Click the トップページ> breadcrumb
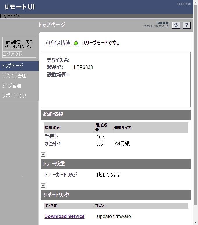Image resolution: width=198 pixels, height=225 pixels. [10, 16]
